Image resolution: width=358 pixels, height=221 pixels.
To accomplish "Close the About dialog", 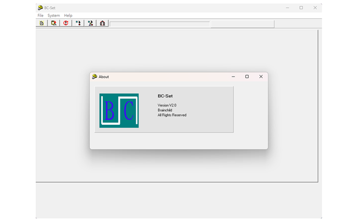I will point(261,77).
